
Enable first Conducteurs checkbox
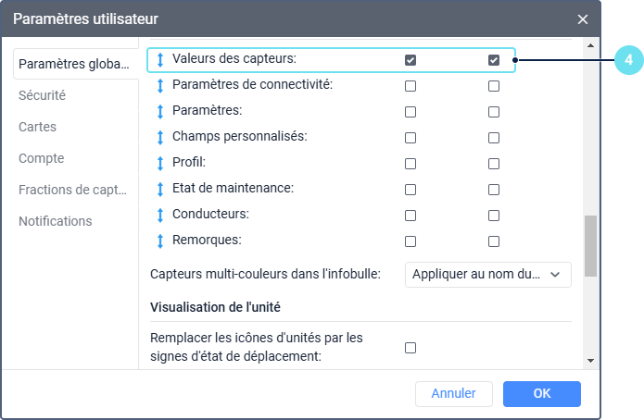point(410,216)
